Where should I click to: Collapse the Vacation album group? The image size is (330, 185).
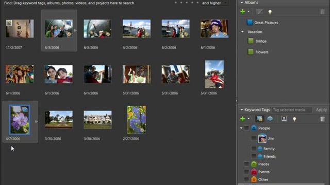click(x=242, y=32)
